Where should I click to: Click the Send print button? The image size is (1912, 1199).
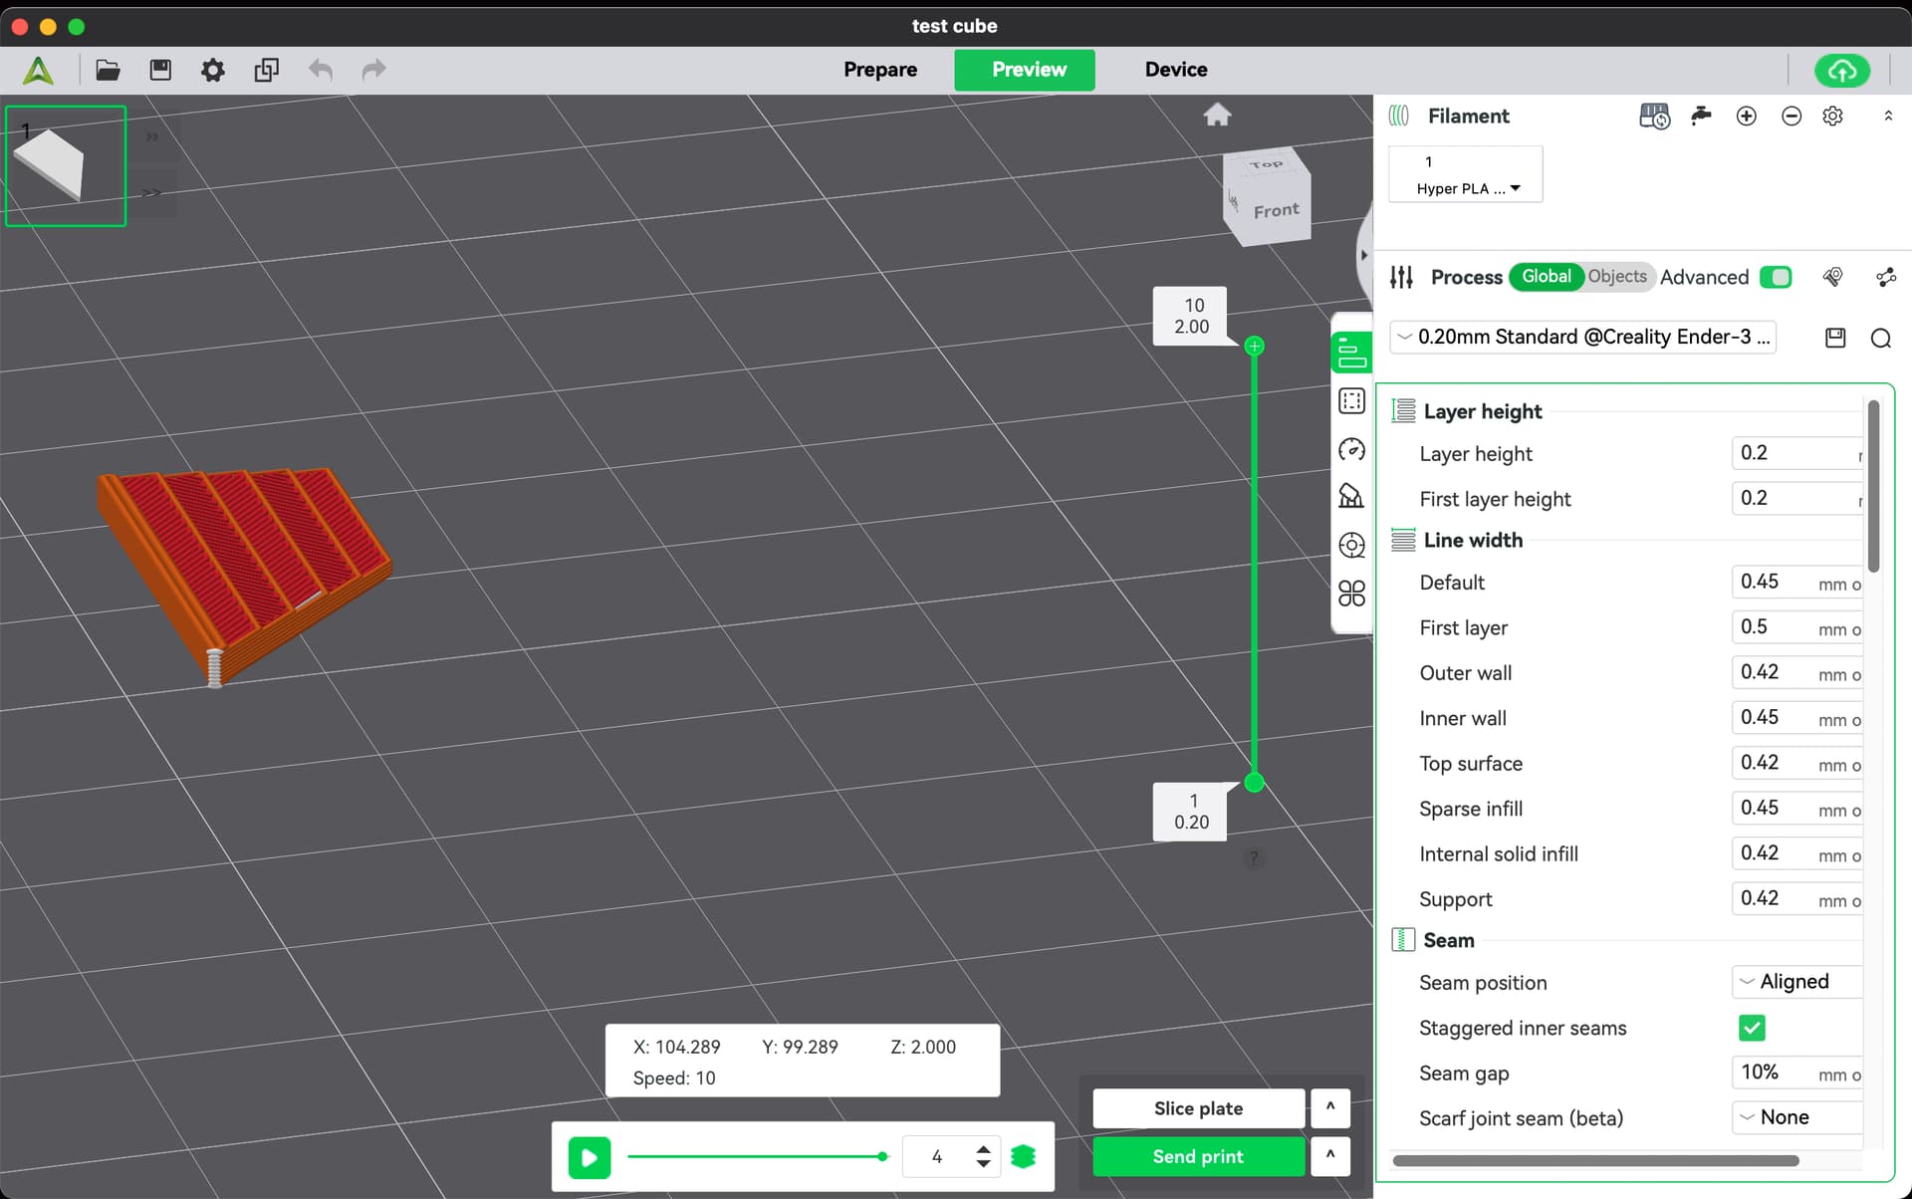pyautogui.click(x=1198, y=1156)
